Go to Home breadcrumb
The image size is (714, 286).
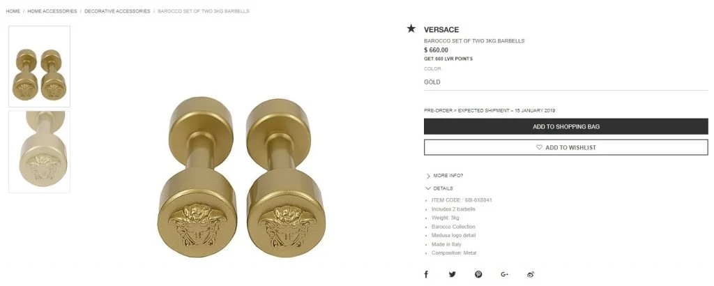click(x=13, y=11)
